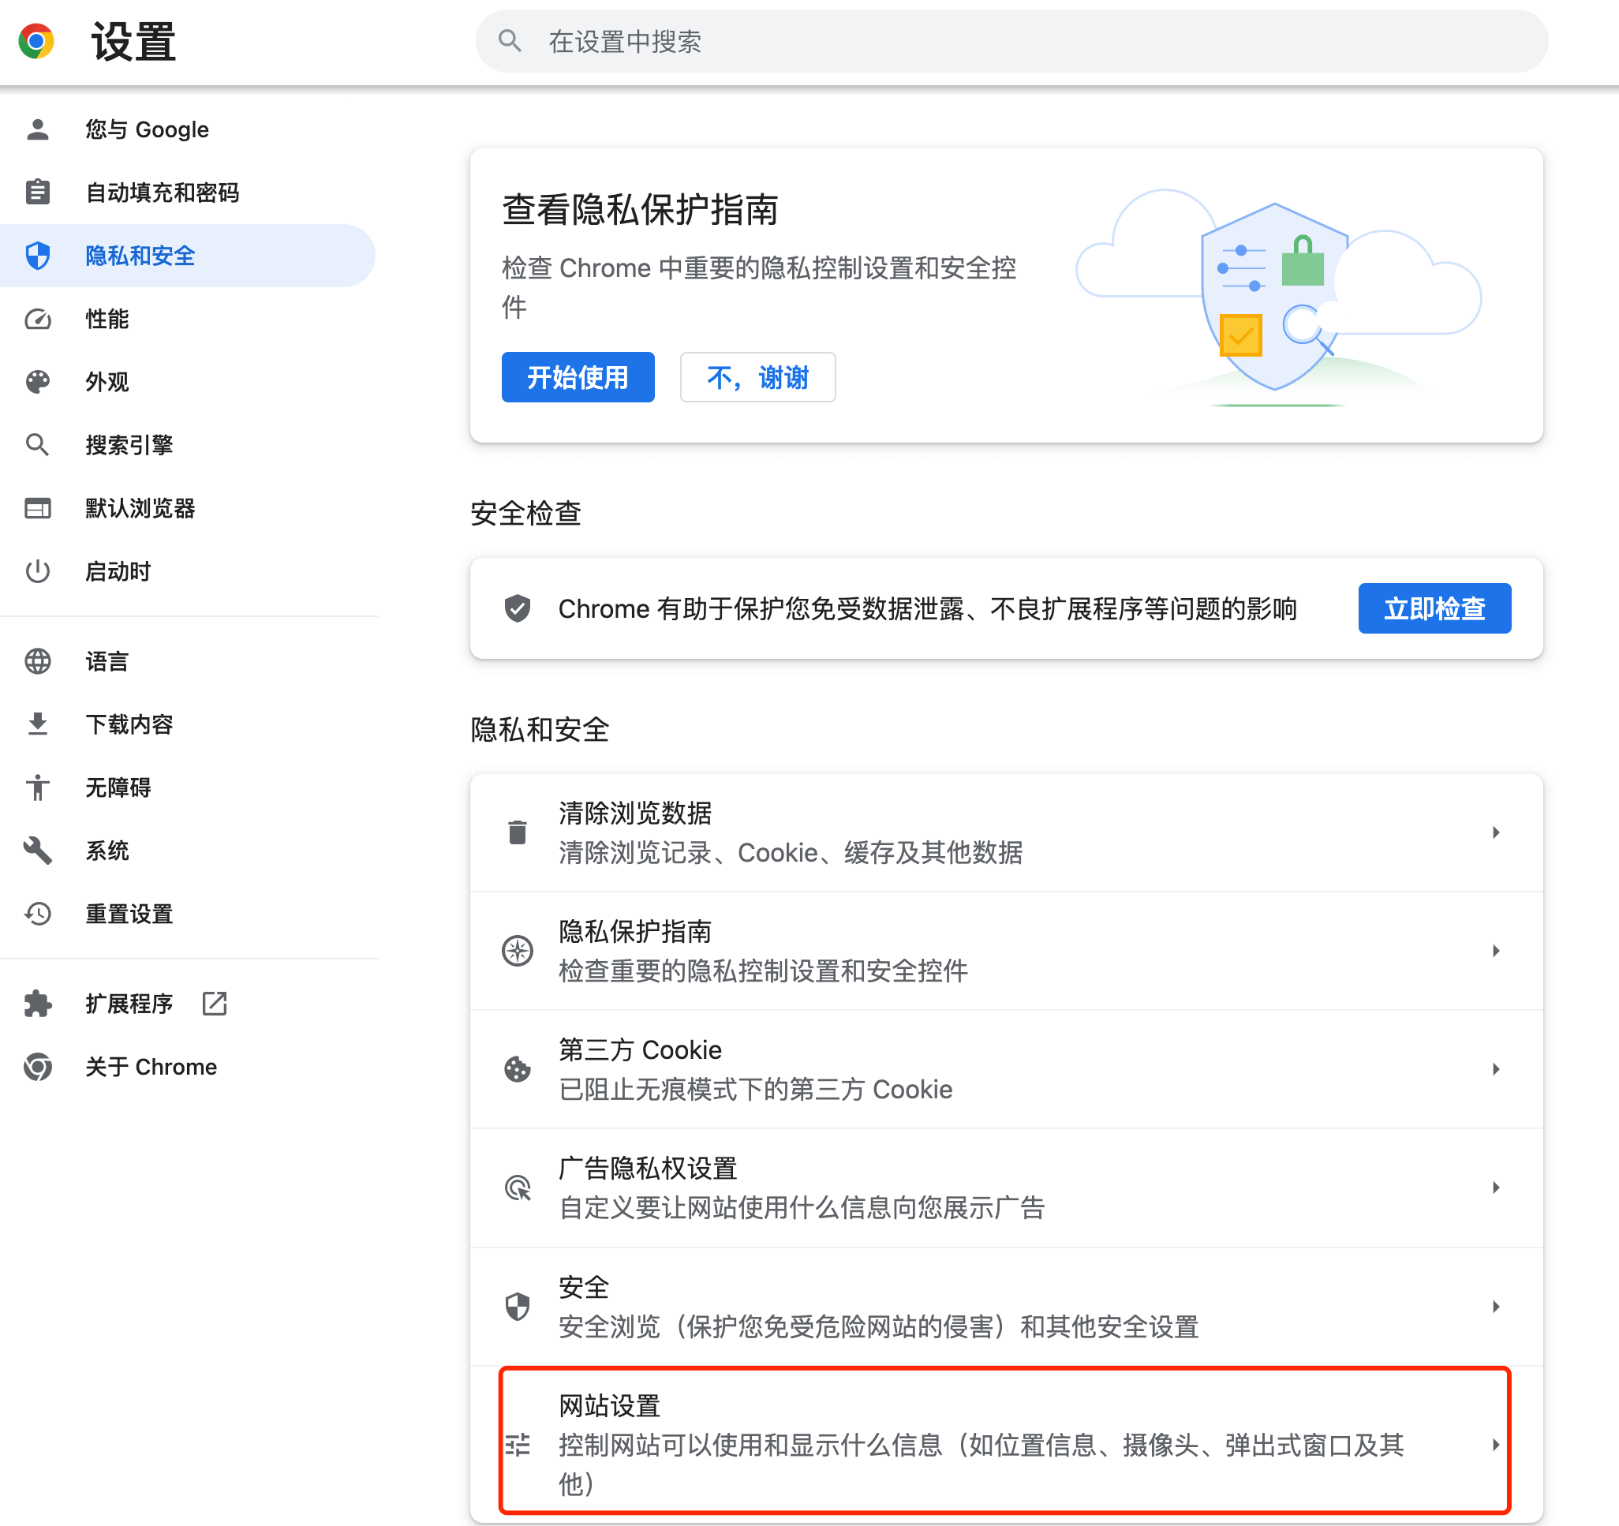Click the search magnifier icon in settings search
The height and width of the screenshot is (1526, 1619).
coord(510,41)
